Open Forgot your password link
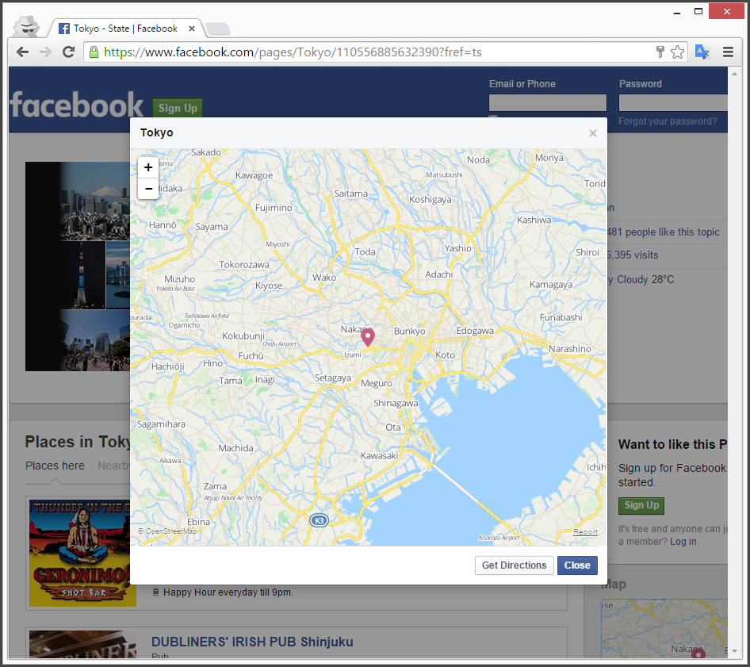This screenshot has height=667, width=750. pyautogui.click(x=668, y=121)
